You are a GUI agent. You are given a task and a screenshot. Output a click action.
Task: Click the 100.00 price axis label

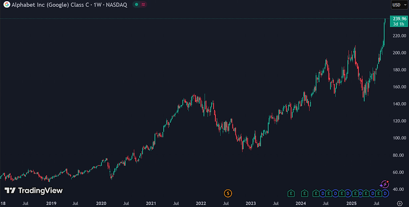tap(399, 138)
